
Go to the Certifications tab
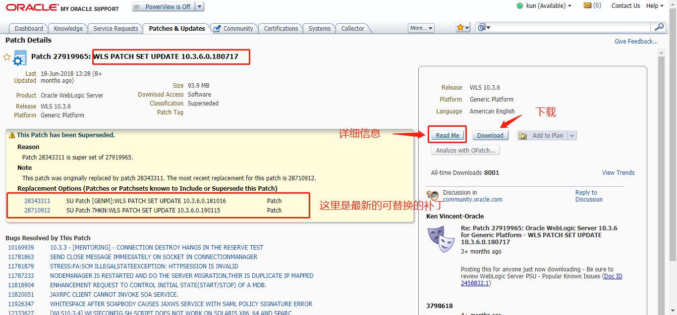pos(281,28)
